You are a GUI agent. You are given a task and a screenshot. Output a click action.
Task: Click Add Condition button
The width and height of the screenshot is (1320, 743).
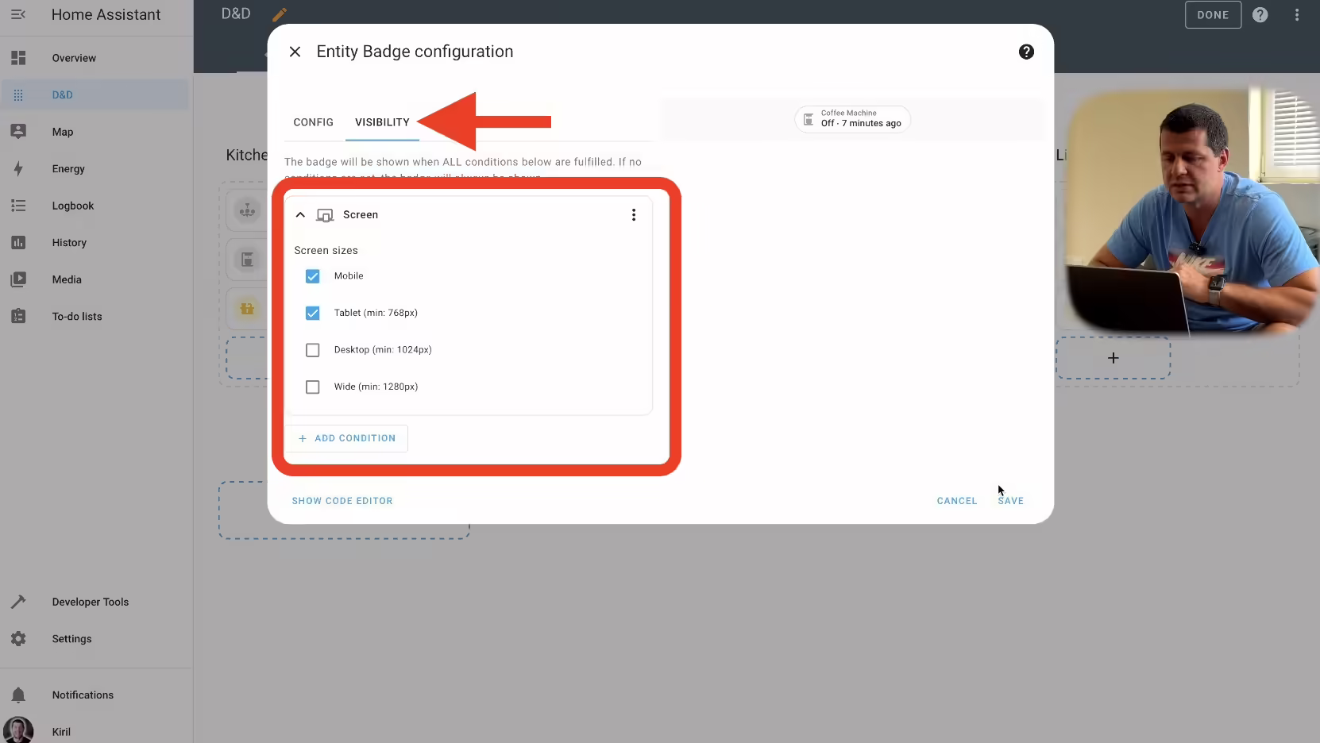pos(347,438)
